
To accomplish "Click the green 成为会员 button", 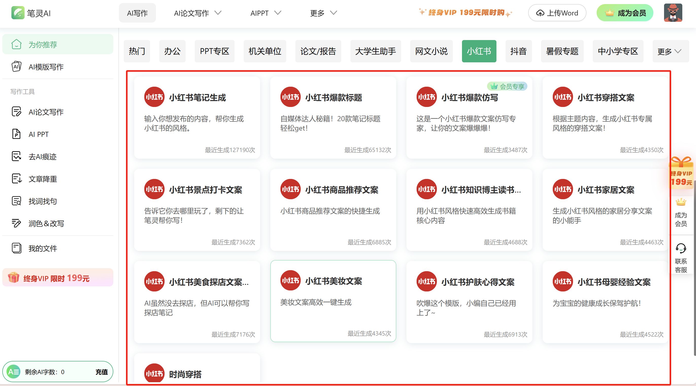I will tap(625, 13).
